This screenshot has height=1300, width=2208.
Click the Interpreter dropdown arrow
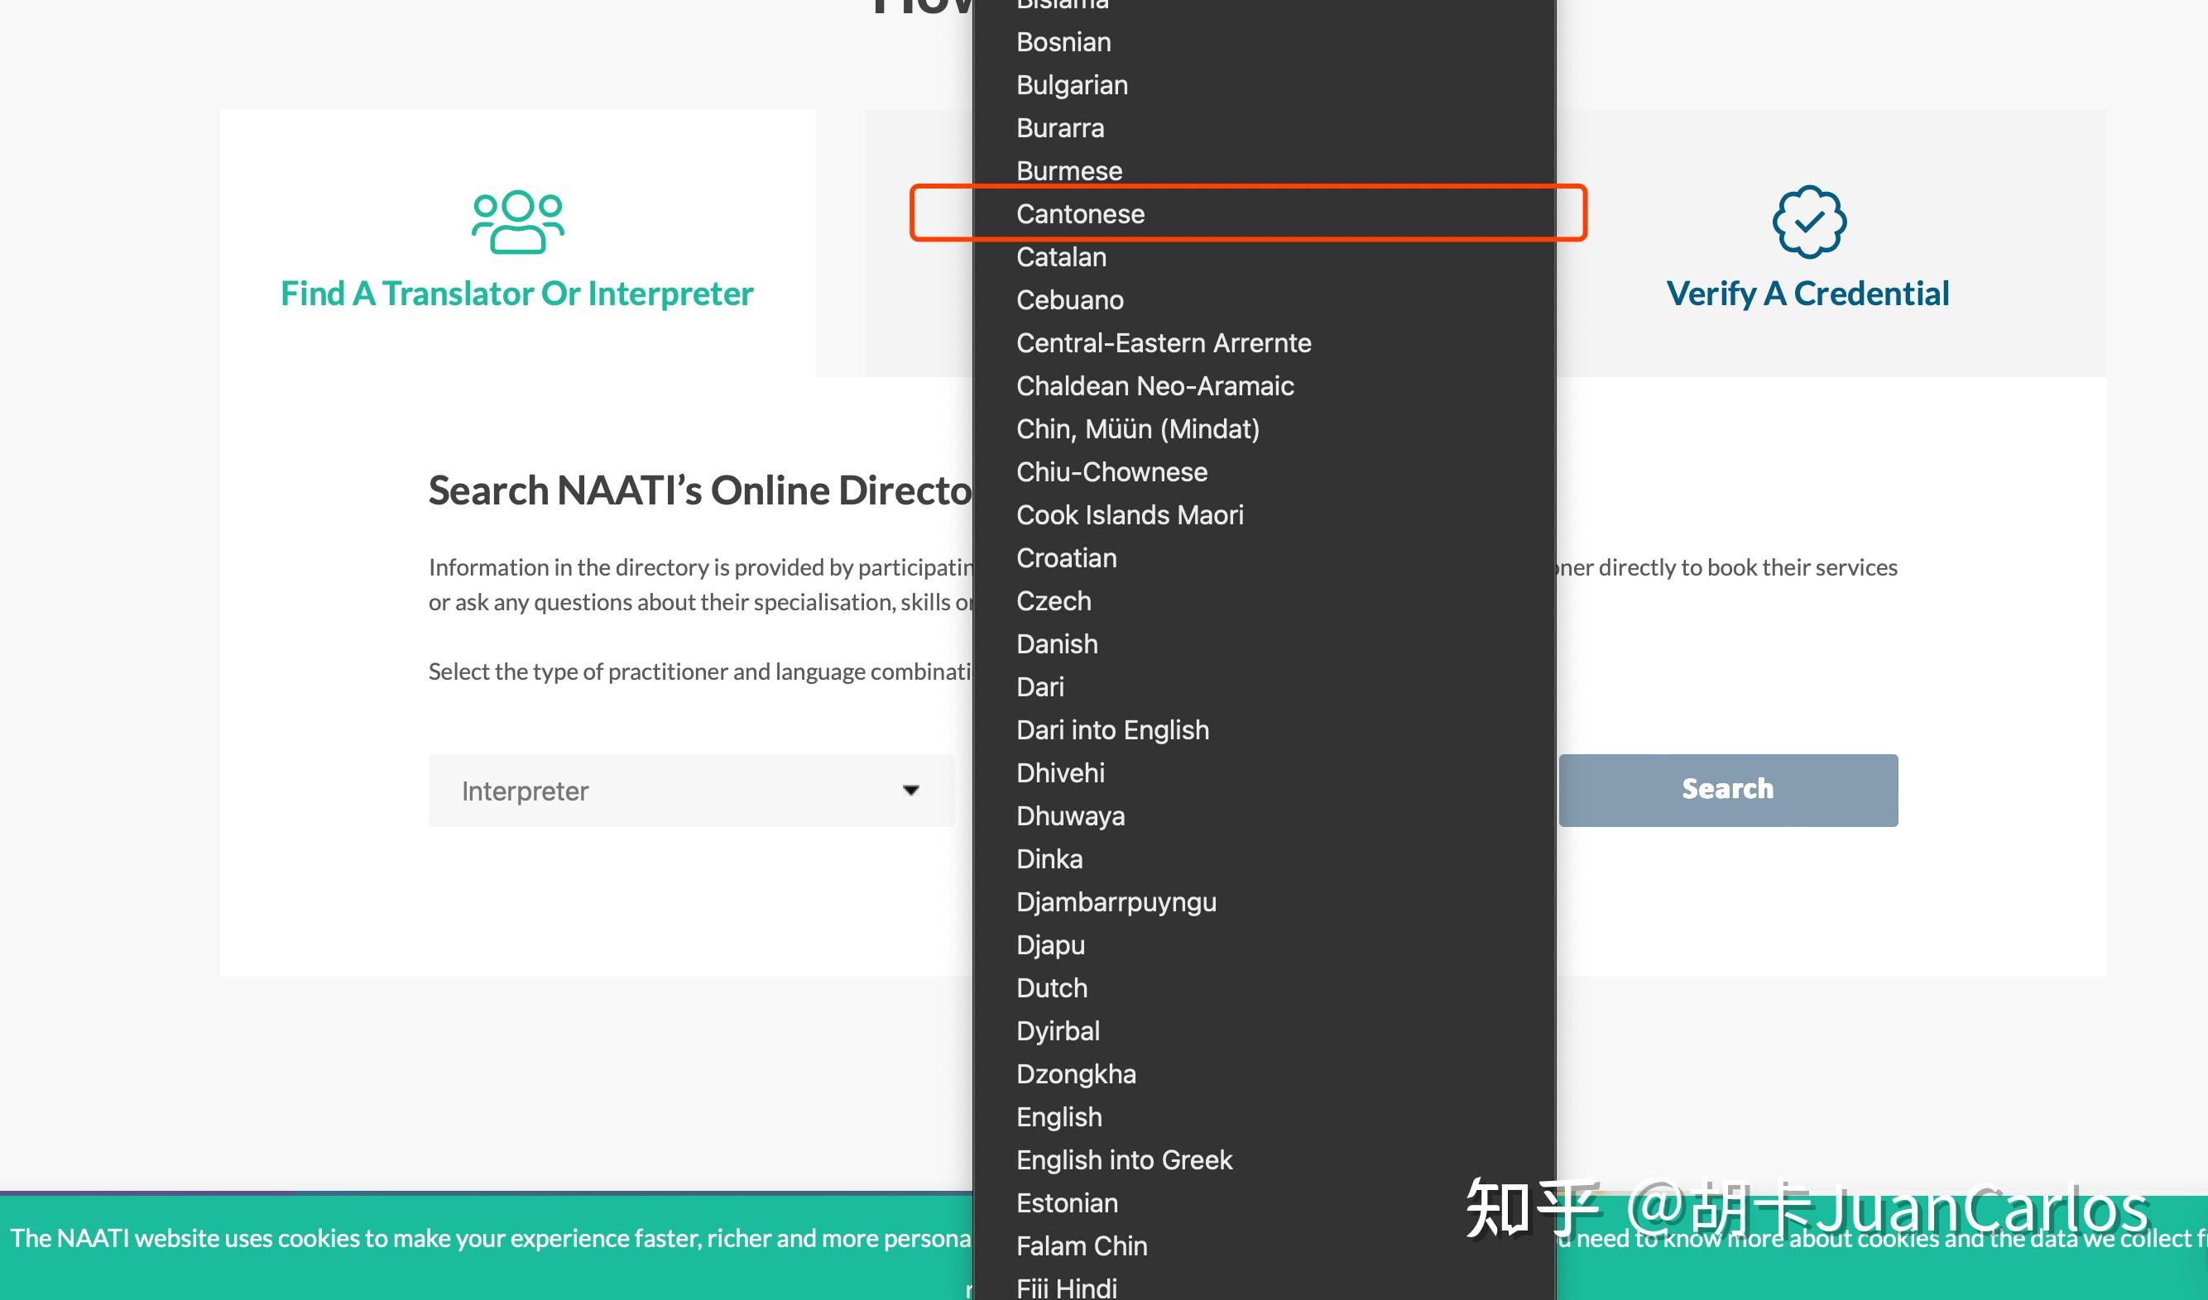[x=910, y=790]
